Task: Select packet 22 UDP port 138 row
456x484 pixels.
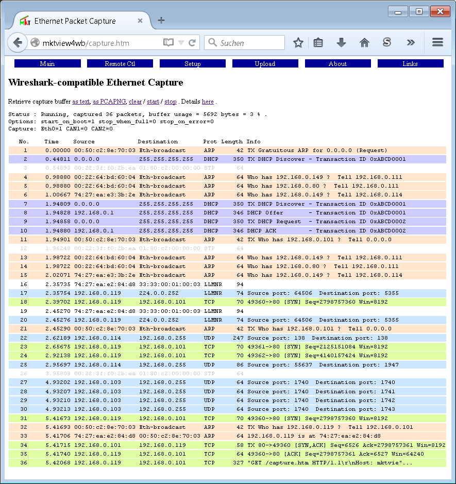Action: point(227,338)
